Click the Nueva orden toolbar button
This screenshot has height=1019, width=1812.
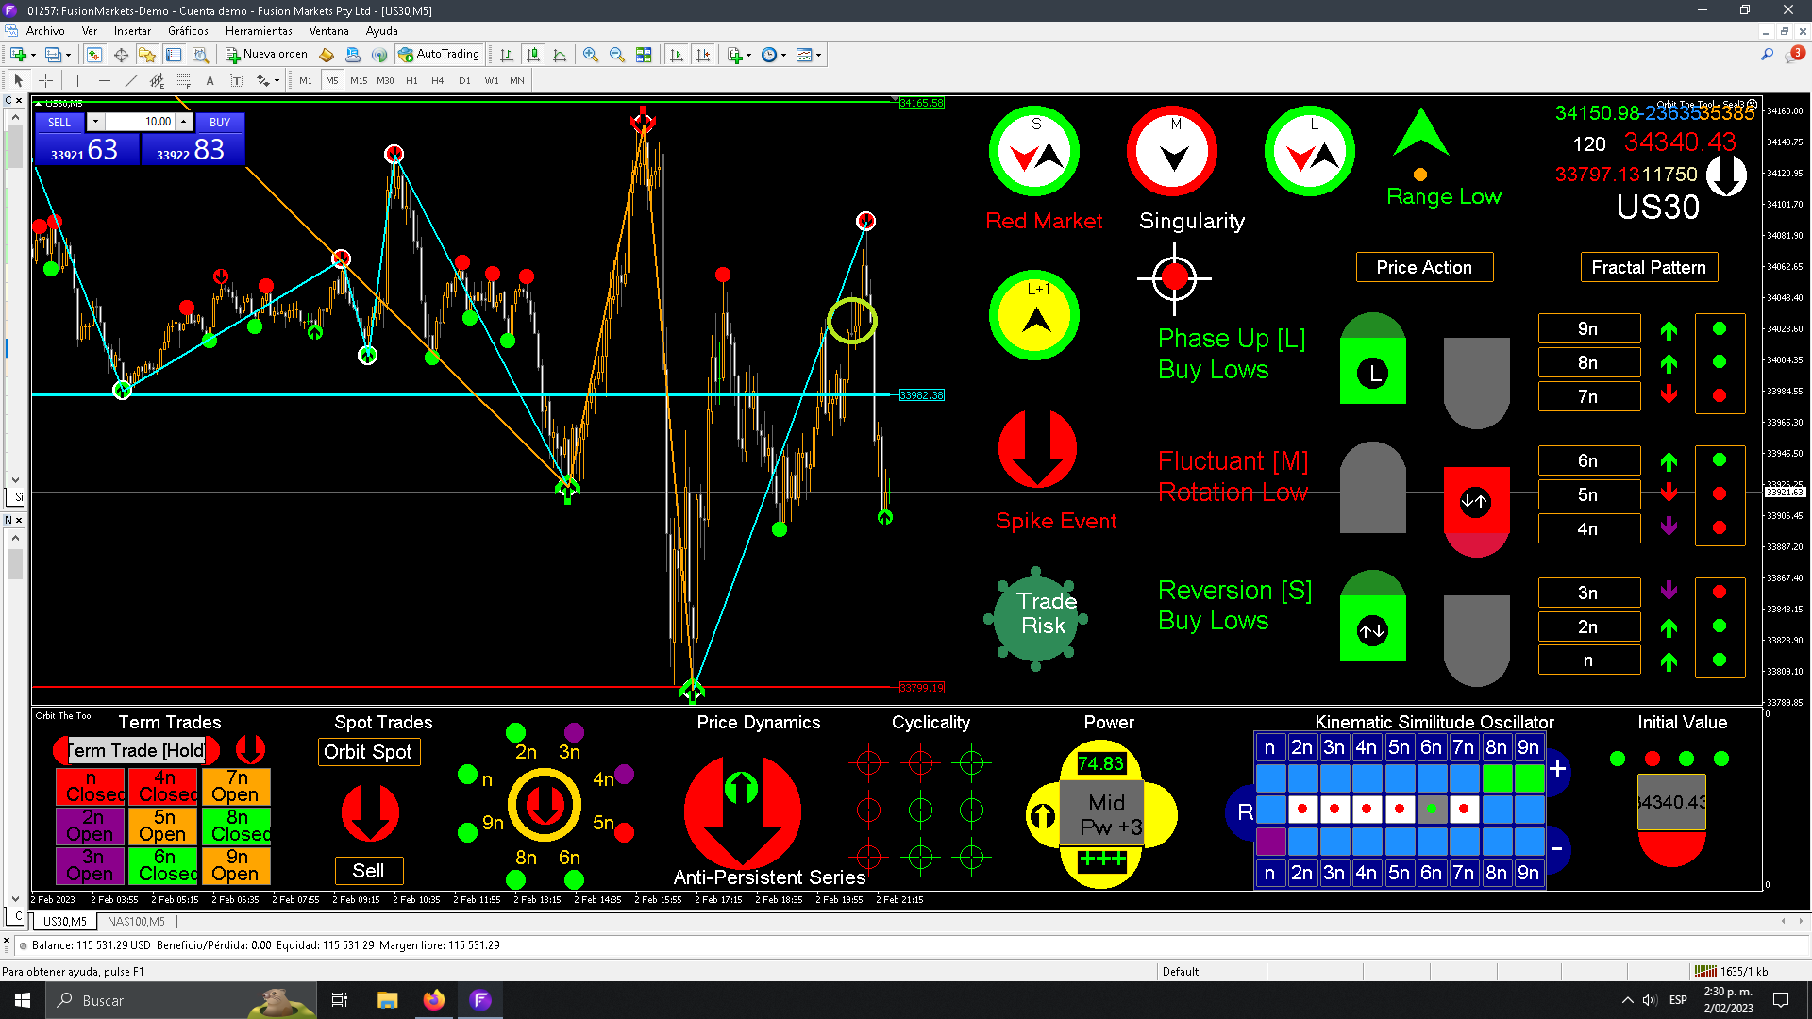pyautogui.click(x=266, y=55)
